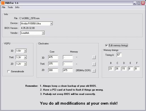Click the Thrtl core clock field showing 375
Image resolution: width=146 pixels, height=111 pixels.
click(53, 64)
